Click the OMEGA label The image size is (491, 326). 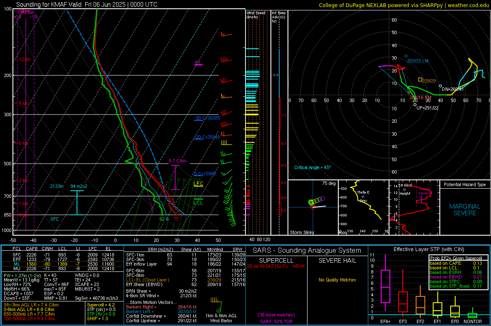click(26, 12)
